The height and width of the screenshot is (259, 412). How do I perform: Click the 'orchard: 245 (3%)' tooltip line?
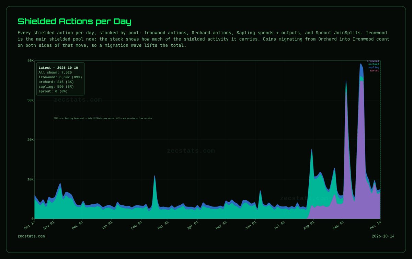pyautogui.click(x=56, y=82)
